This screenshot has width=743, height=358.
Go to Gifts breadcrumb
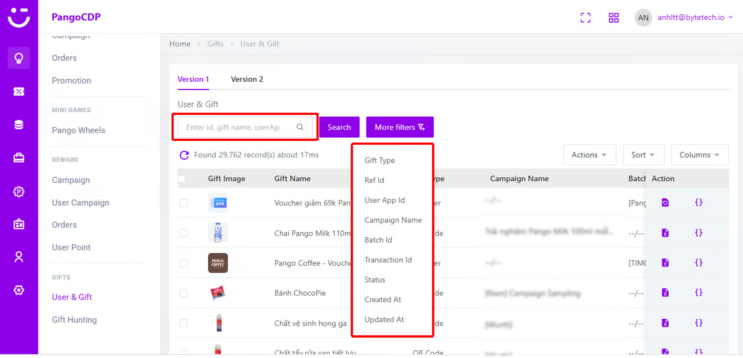pos(215,44)
